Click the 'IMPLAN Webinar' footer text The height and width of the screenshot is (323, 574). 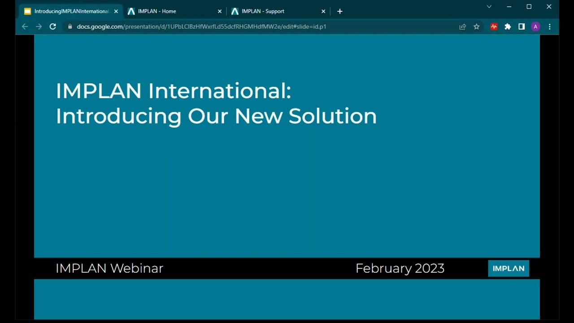109,268
